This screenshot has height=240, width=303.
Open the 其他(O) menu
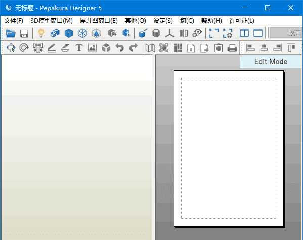[135, 21]
